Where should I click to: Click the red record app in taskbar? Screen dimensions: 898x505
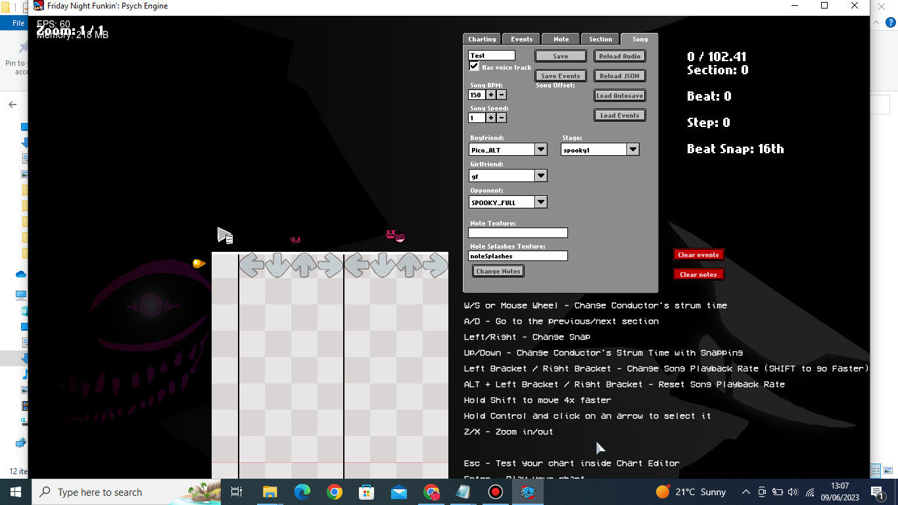(x=495, y=492)
